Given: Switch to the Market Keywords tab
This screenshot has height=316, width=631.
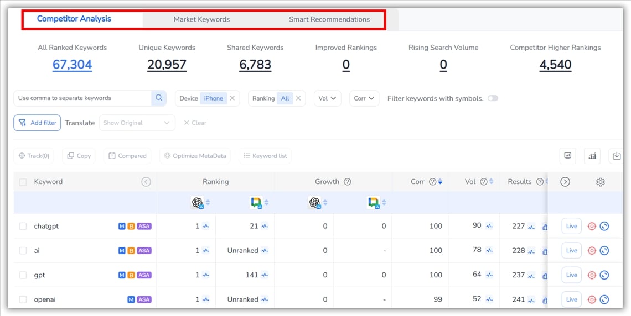Looking at the screenshot, I should click(x=201, y=19).
